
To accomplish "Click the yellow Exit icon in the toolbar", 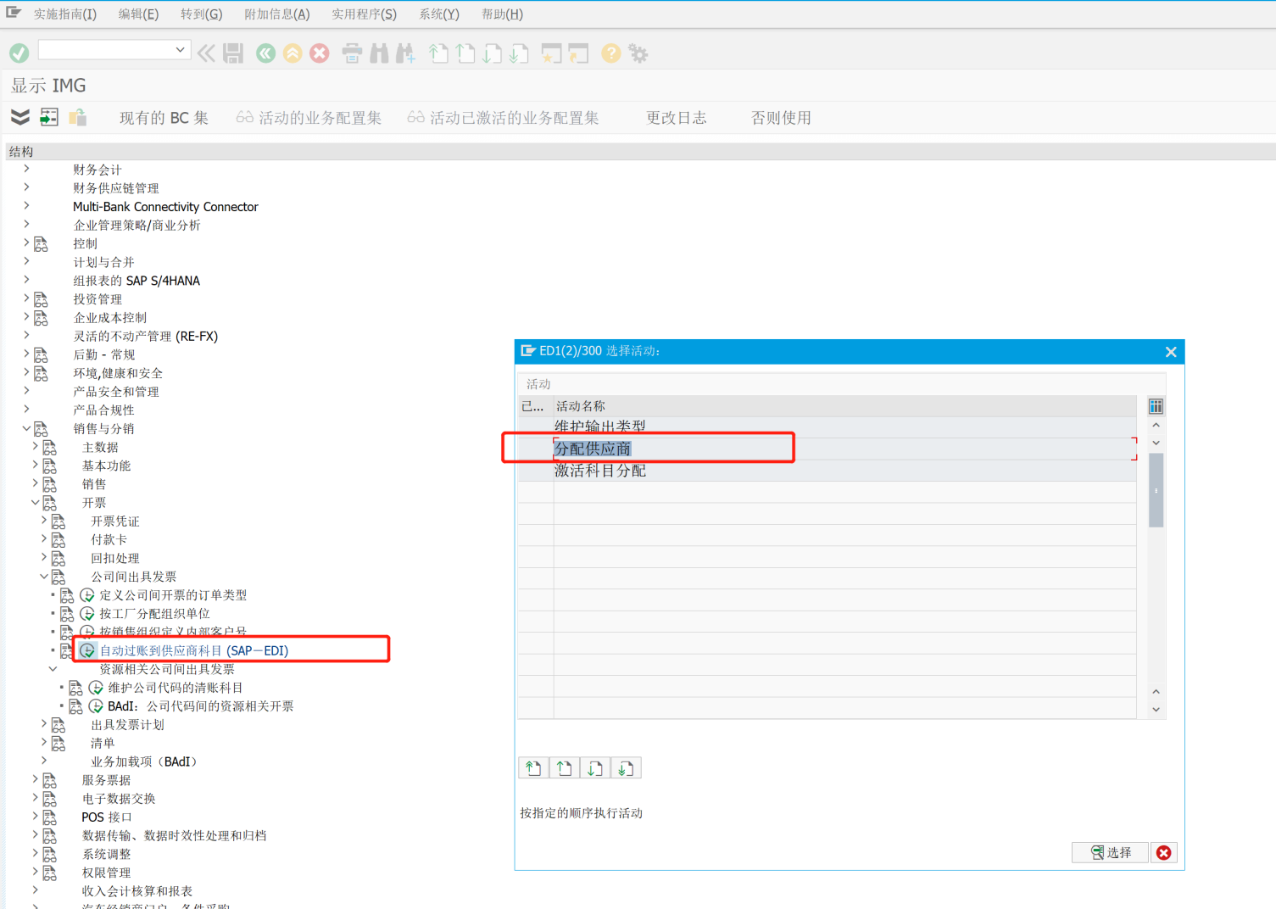I will (x=292, y=53).
